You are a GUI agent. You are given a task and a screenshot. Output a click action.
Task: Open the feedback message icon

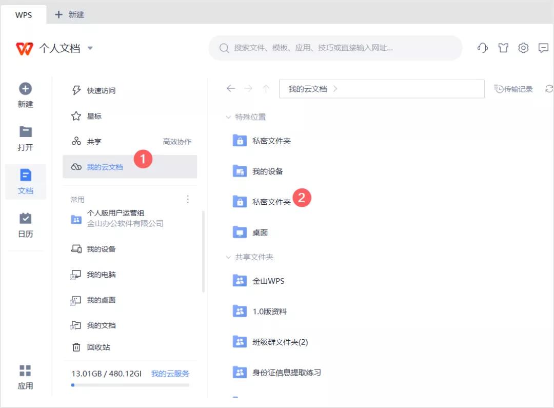pyautogui.click(x=544, y=48)
